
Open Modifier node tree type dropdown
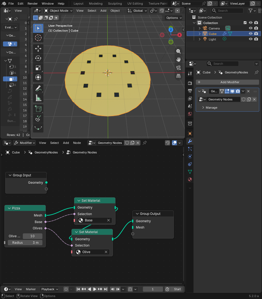(x=24, y=143)
